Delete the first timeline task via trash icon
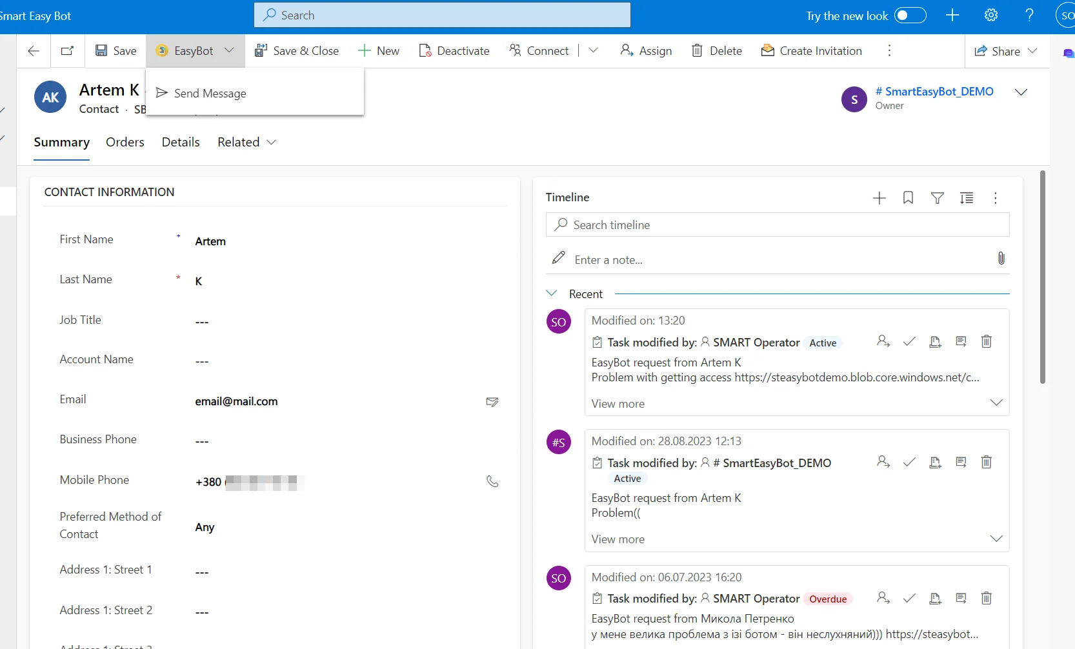This screenshot has width=1075, height=649. click(986, 342)
